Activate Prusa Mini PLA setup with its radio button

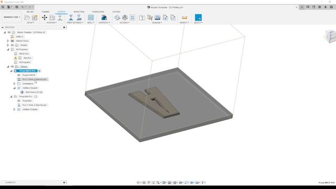(36, 97)
